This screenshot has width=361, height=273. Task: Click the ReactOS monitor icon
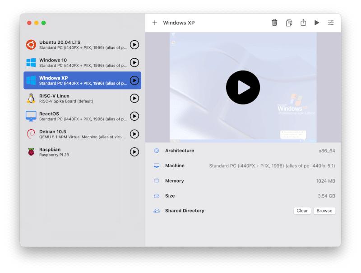pyautogui.click(x=31, y=116)
